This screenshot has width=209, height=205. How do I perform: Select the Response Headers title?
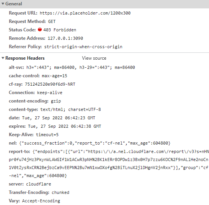pos(25,58)
